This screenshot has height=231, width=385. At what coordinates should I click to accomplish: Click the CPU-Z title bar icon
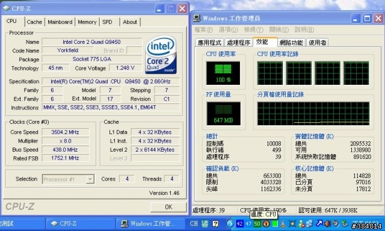coord(7,8)
